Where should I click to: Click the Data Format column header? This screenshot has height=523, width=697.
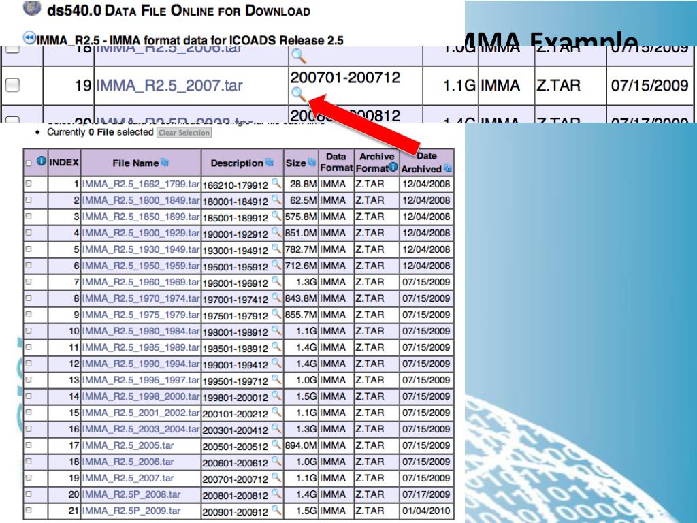click(336, 162)
